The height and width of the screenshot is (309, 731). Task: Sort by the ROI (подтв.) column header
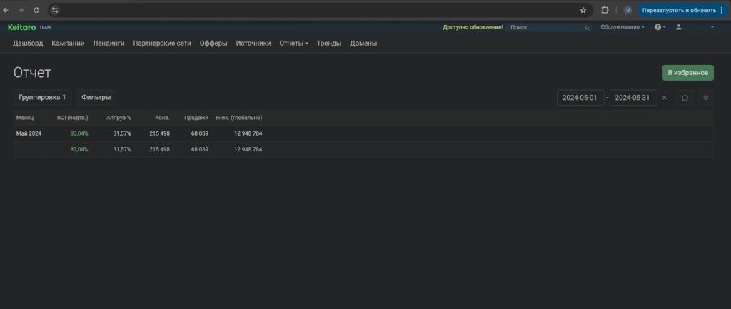click(x=71, y=117)
